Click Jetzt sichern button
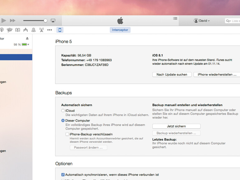Screen dimensions: 240x180 (176, 126)
